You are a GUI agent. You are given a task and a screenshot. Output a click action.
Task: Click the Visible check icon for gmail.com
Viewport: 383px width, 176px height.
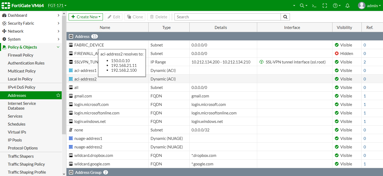(x=337, y=96)
